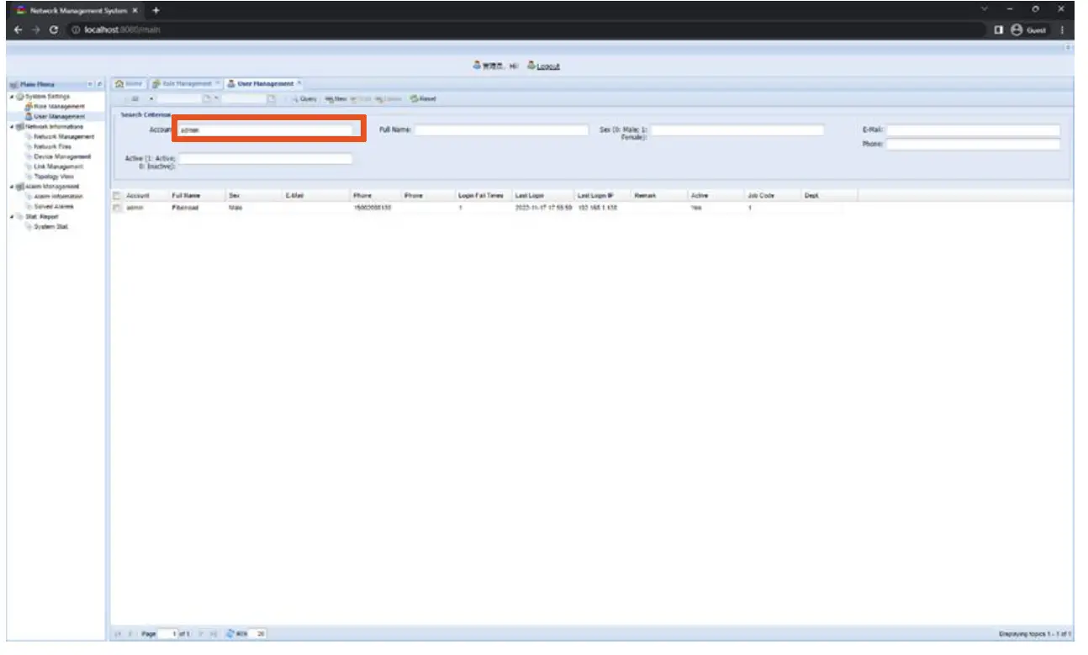Viewport: 1088px width, 655px height.
Task: Click the next page navigation arrow
Action: coord(200,633)
